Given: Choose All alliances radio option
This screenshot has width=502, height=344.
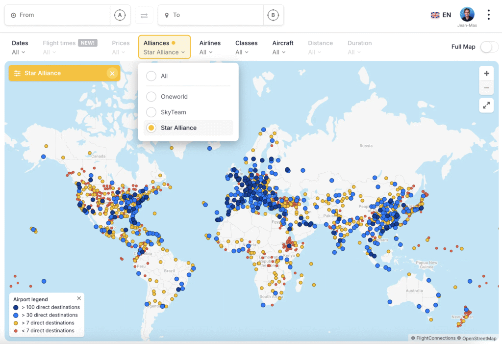Looking at the screenshot, I should coord(151,76).
